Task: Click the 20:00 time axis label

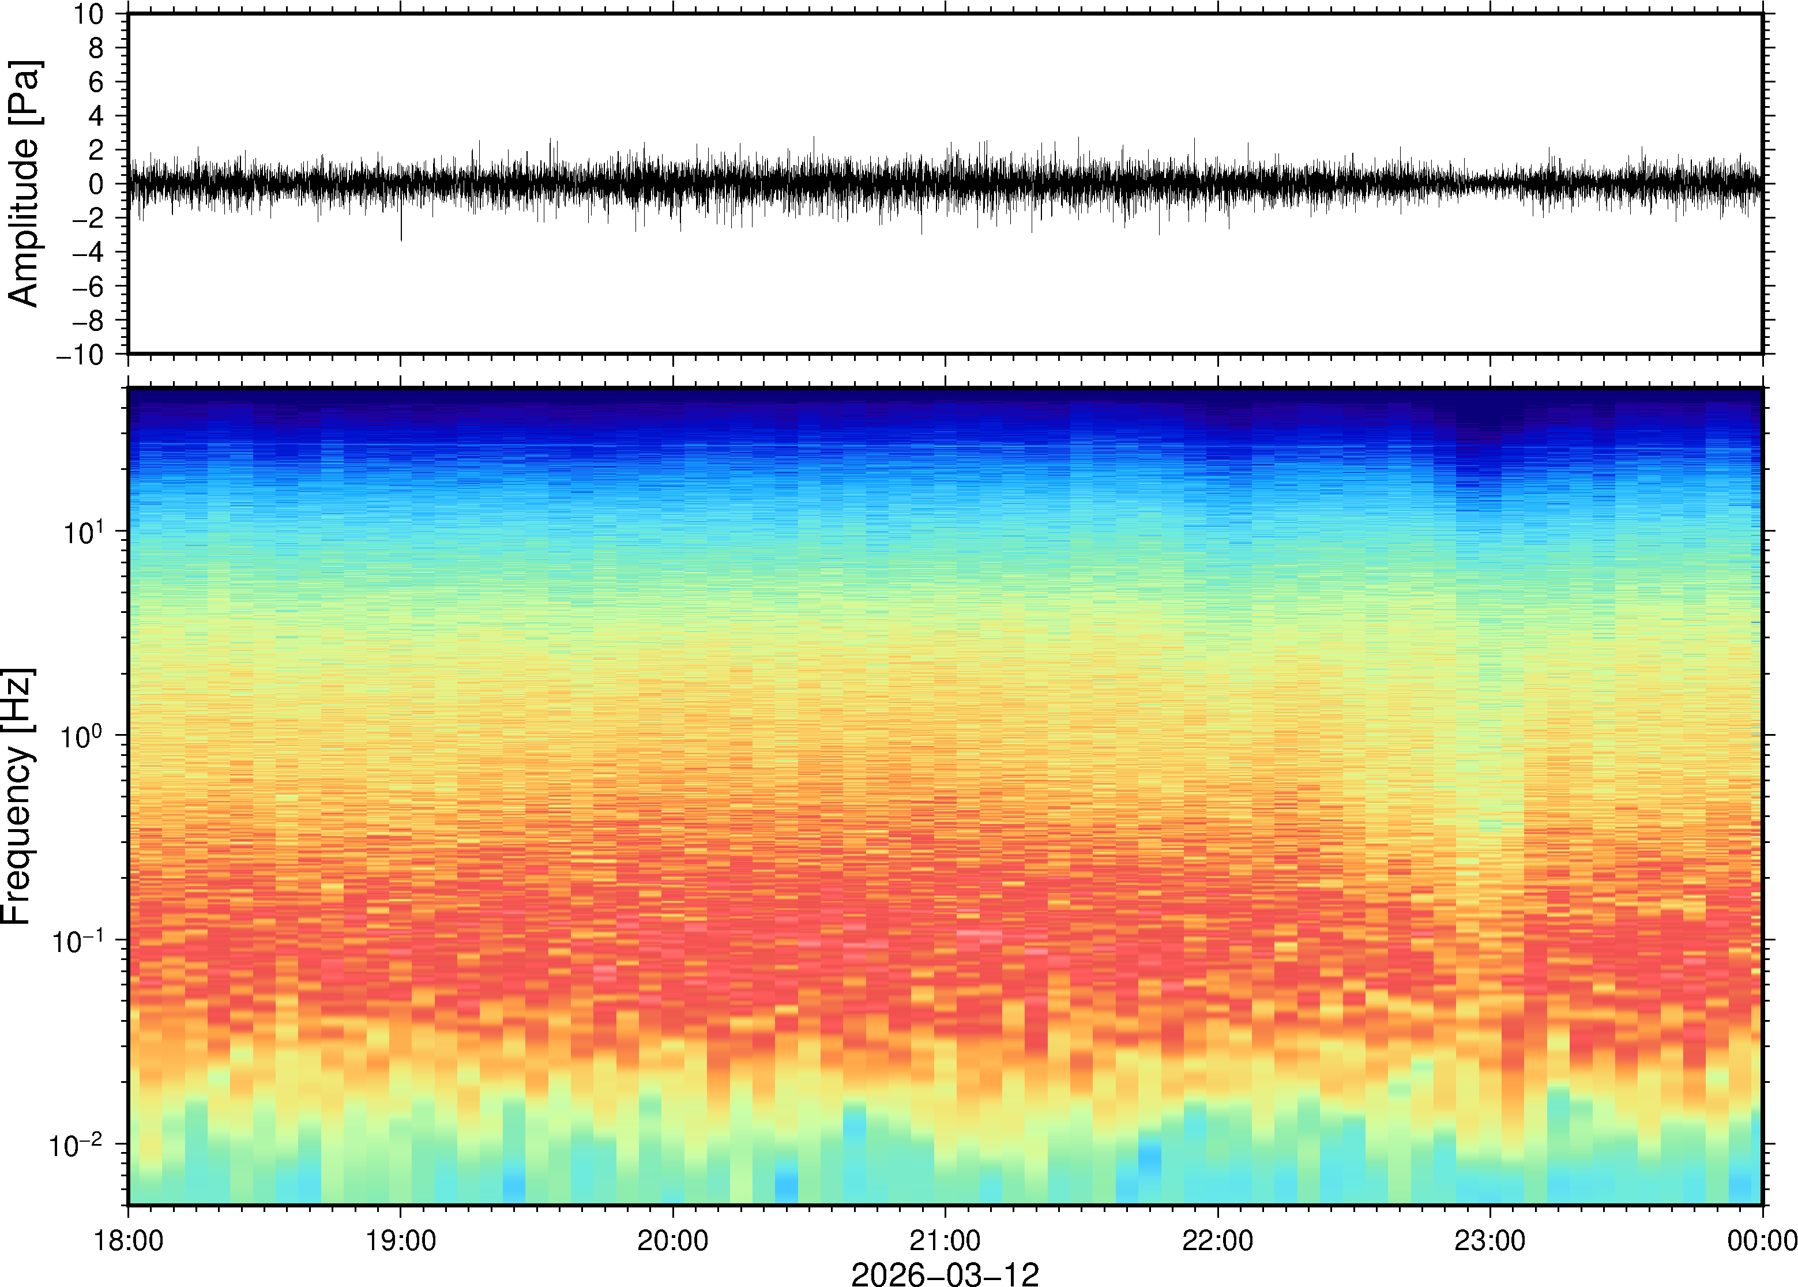Action: pyautogui.click(x=673, y=1240)
